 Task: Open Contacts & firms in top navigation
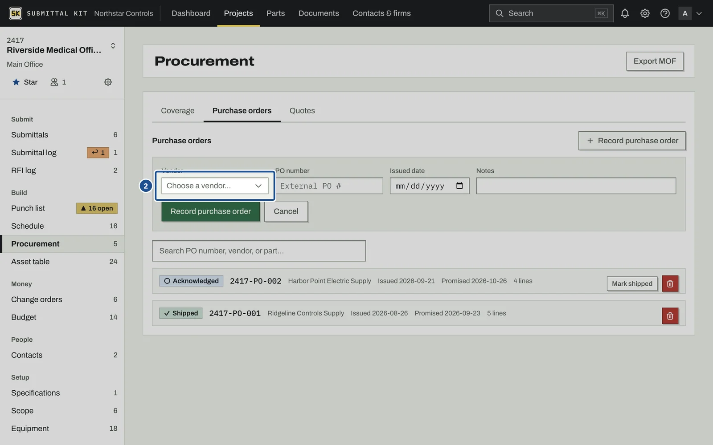[x=381, y=13]
